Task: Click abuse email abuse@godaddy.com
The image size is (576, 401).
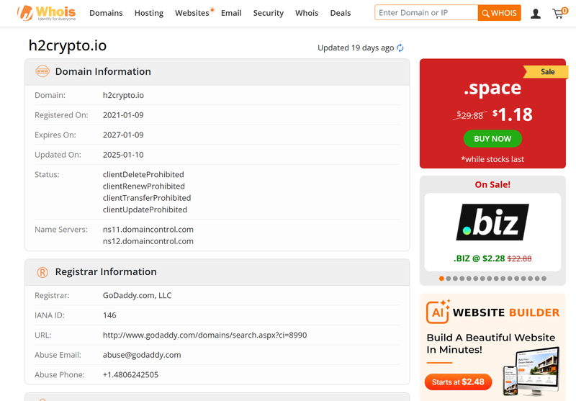Action: point(142,355)
